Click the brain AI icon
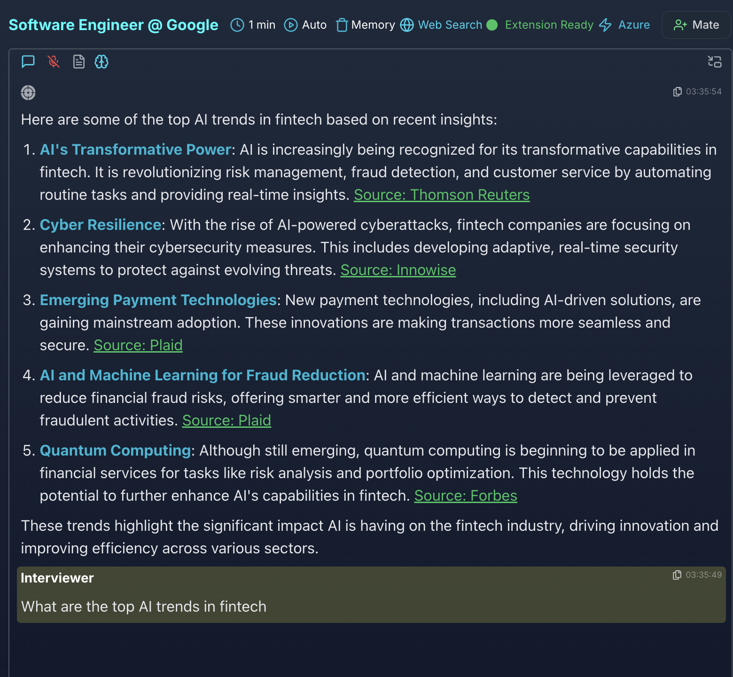Screen dimensions: 733x677 click(x=101, y=62)
